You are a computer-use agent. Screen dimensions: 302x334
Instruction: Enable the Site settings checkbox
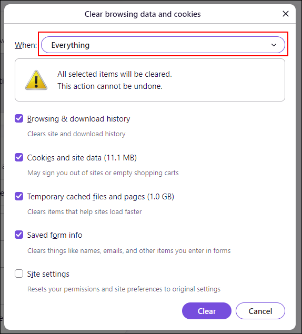click(x=19, y=274)
